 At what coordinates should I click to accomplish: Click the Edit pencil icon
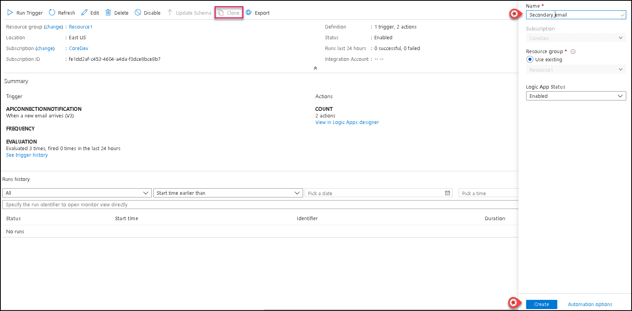(84, 13)
